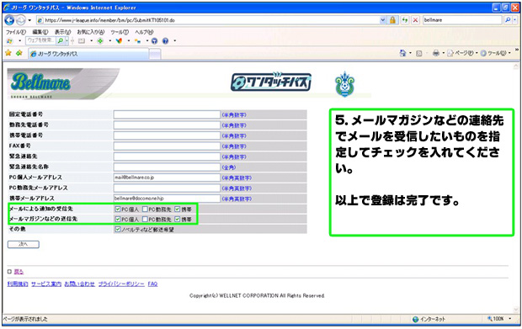Toggle PC個人 checkbox for メールによる通知の受信先
522x329 pixels.
pyautogui.click(x=118, y=210)
